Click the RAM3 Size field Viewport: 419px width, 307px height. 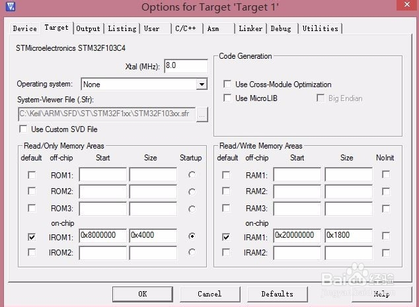click(x=349, y=209)
